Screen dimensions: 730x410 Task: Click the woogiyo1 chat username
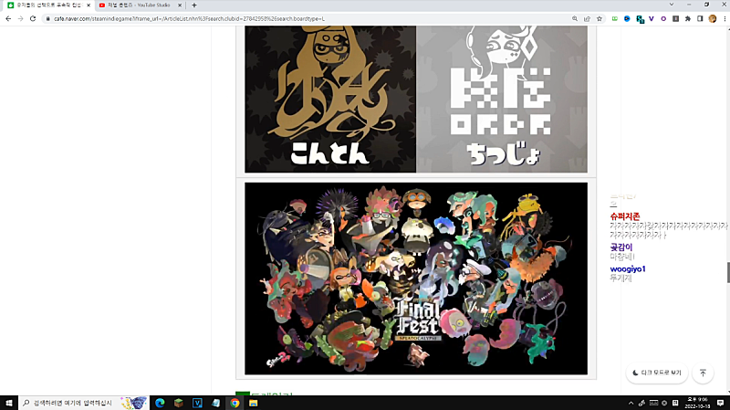tap(628, 268)
